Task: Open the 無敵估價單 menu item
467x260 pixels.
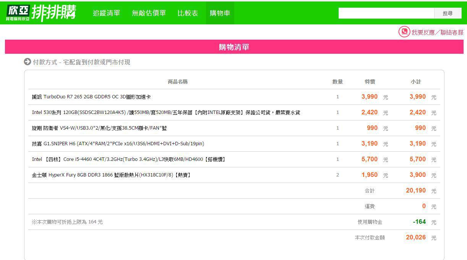Action: pyautogui.click(x=149, y=13)
